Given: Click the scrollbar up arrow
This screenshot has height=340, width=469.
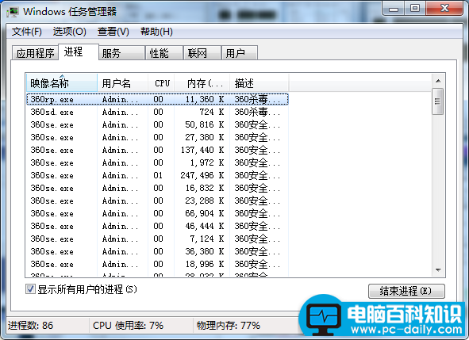Looking at the screenshot, I should pyautogui.click(x=438, y=81).
